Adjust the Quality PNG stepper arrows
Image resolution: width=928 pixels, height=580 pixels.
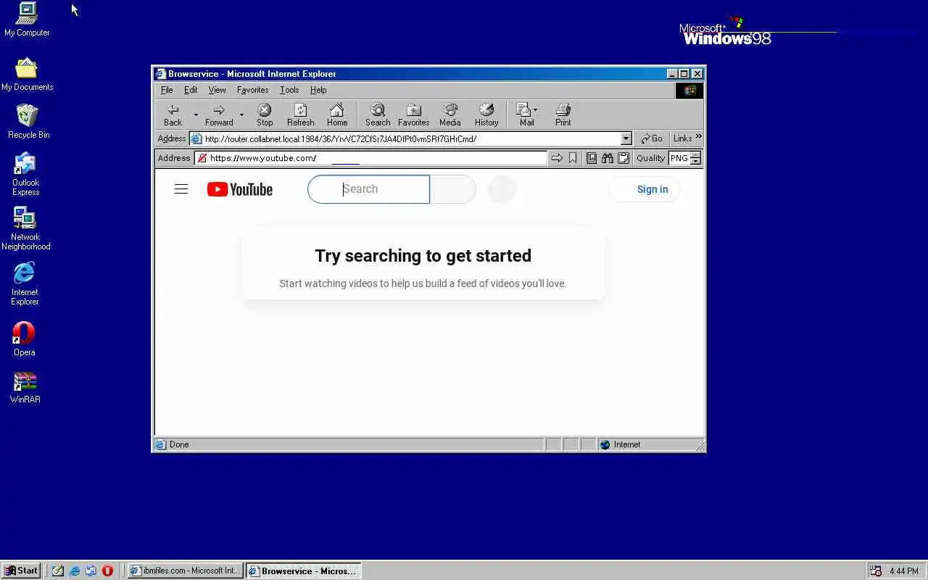tap(695, 158)
